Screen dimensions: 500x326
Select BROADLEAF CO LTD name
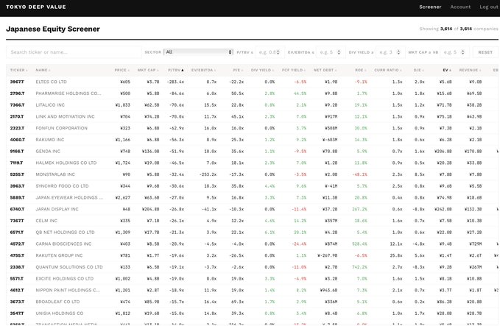pyautogui.click(x=57, y=302)
